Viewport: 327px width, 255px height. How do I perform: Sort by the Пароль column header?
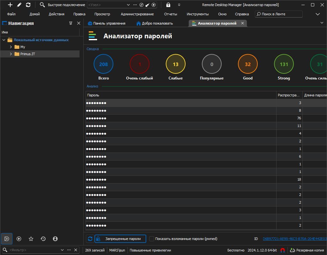181,95
